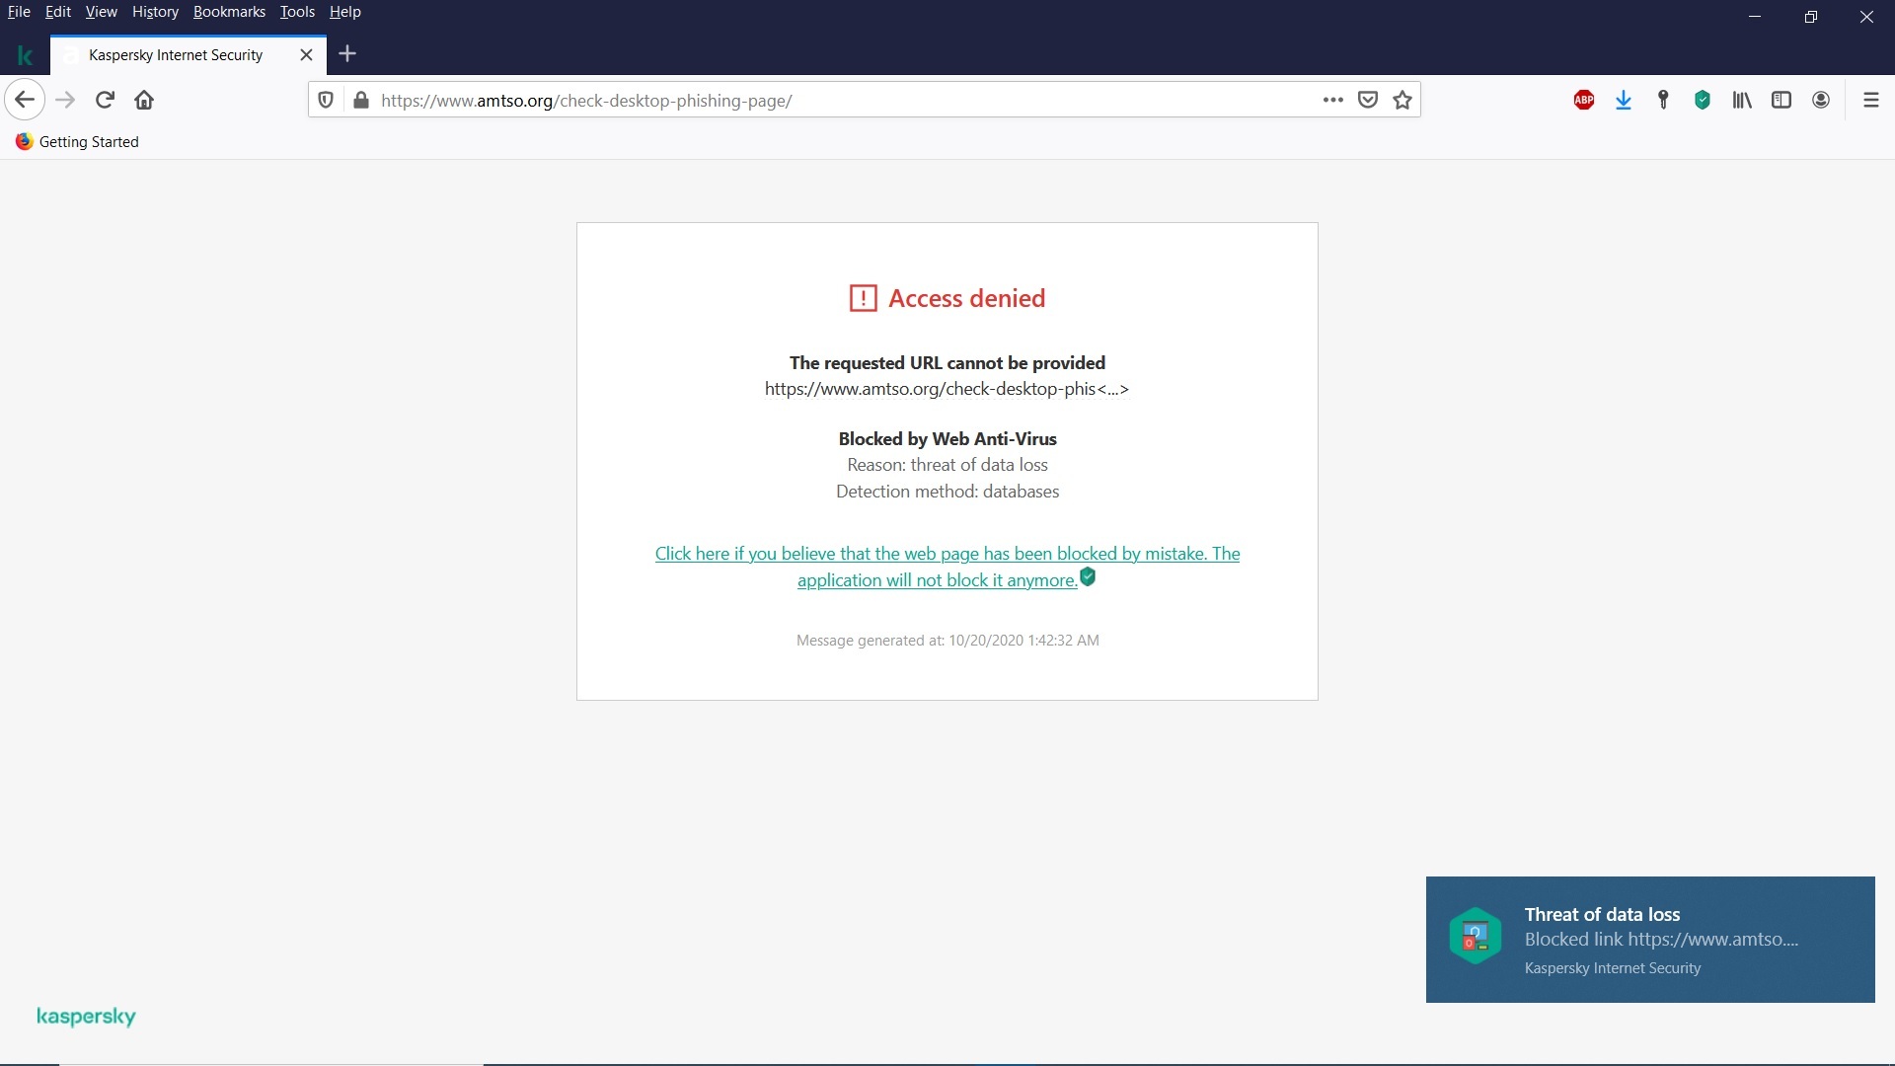Minimize the Firefox window
The height and width of the screenshot is (1066, 1895).
click(x=1755, y=17)
